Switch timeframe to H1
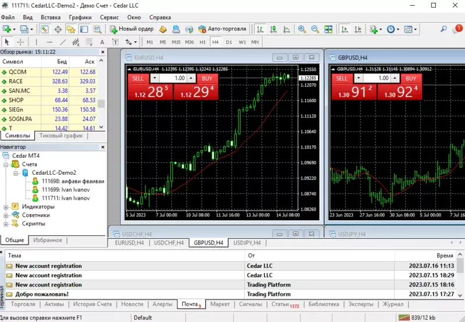This screenshot has height=322, width=465. coord(202,42)
